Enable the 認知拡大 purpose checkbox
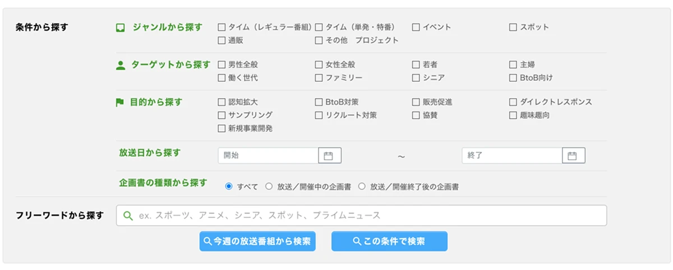 click(x=222, y=102)
